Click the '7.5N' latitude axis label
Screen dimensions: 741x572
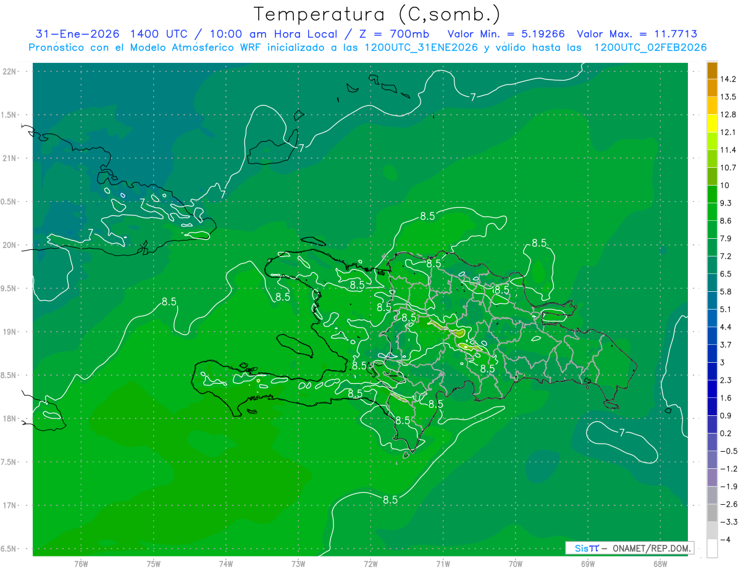(9, 462)
